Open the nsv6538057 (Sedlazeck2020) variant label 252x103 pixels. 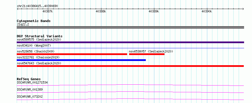(x=151, y=51)
